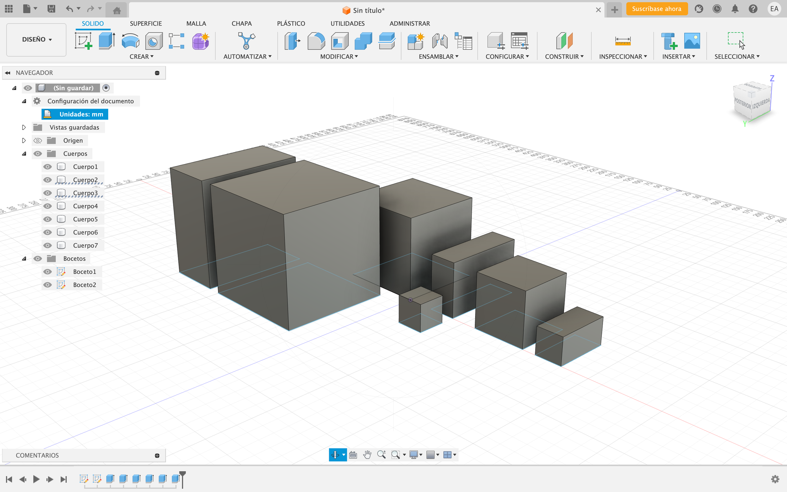Image resolution: width=787 pixels, height=492 pixels.
Task: Select the Create Sketch tool
Action: pos(83,41)
